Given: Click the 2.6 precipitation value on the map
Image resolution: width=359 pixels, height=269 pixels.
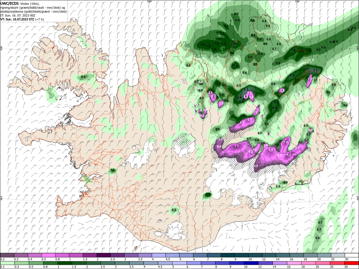Looking at the screenshot, I should [x=239, y=98].
